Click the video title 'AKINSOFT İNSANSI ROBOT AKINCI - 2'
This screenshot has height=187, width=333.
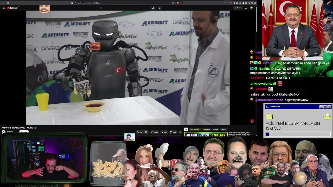(x=19, y=128)
